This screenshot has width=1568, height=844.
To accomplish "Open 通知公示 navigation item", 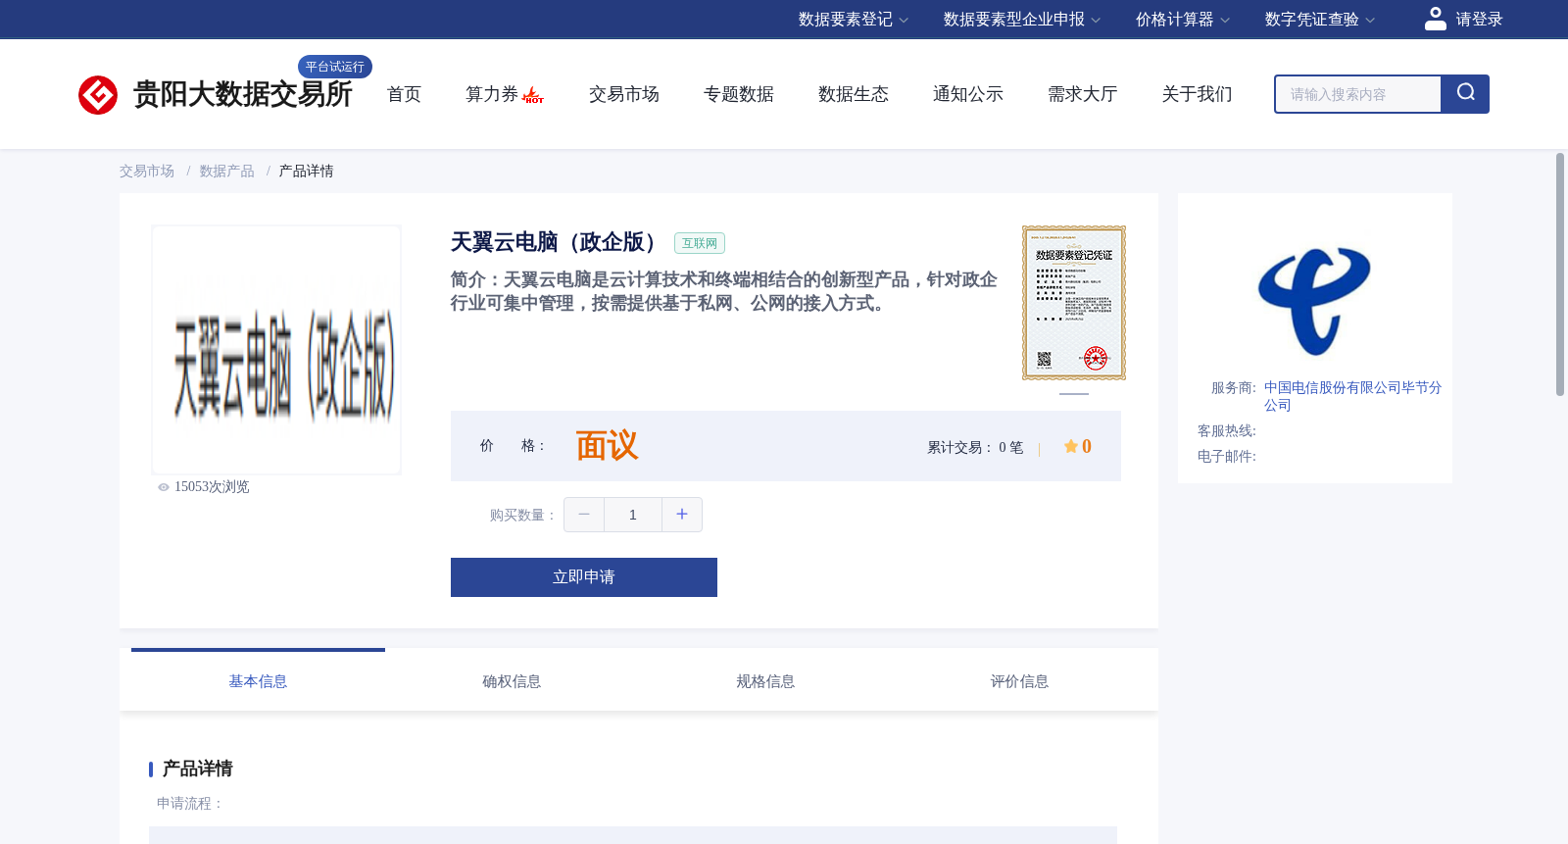I will [968, 94].
